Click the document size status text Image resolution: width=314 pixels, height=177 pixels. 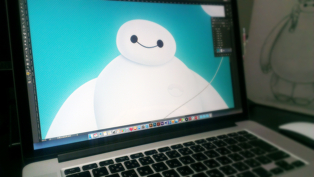coord(64,137)
